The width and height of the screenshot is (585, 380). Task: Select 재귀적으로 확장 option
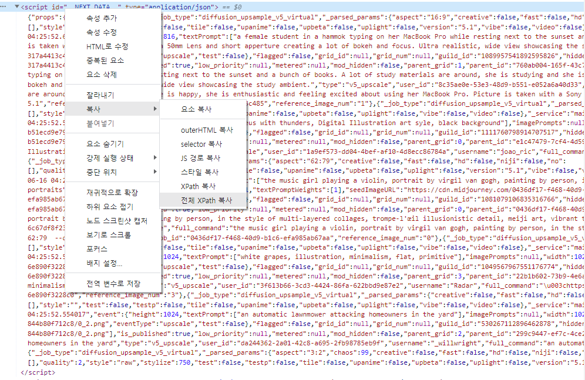(x=113, y=193)
